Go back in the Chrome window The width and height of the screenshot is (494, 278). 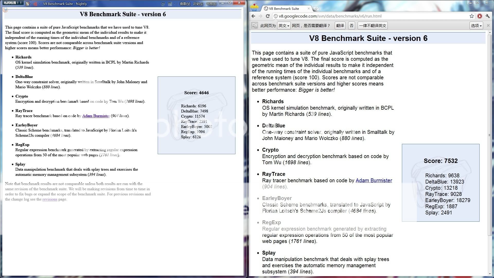click(253, 16)
